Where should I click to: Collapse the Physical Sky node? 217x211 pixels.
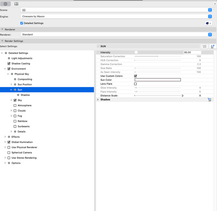coord(8,74)
